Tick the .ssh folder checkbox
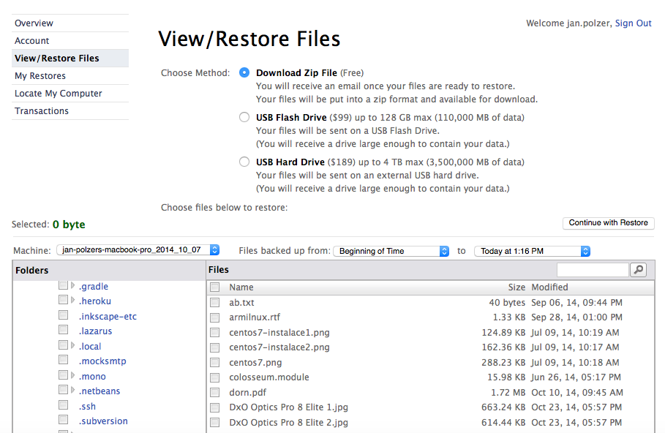This screenshot has width=665, height=433. (64, 406)
